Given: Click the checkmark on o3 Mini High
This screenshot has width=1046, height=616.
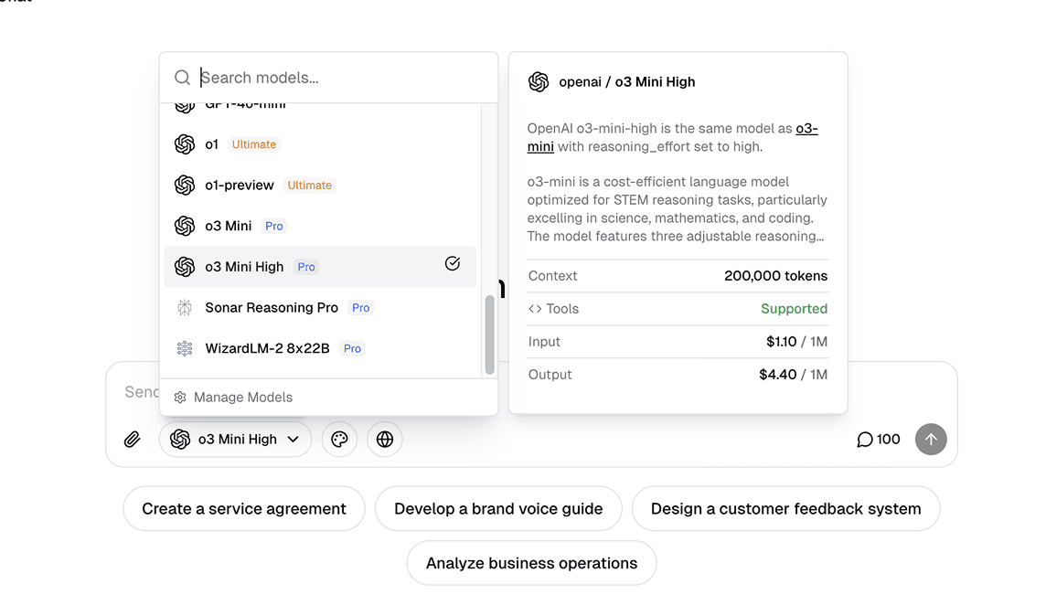Looking at the screenshot, I should [453, 264].
